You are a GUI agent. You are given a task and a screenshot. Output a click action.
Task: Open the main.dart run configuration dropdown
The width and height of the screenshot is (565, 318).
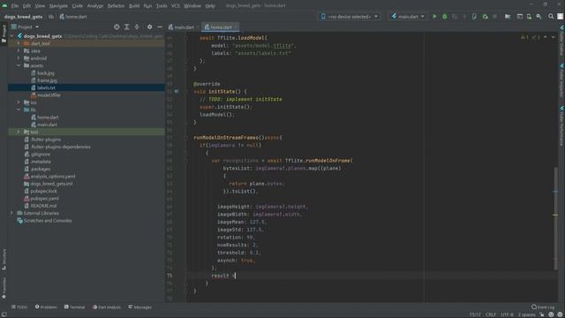click(408, 17)
